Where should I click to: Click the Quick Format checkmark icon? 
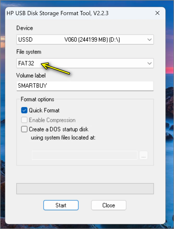tap(24, 110)
